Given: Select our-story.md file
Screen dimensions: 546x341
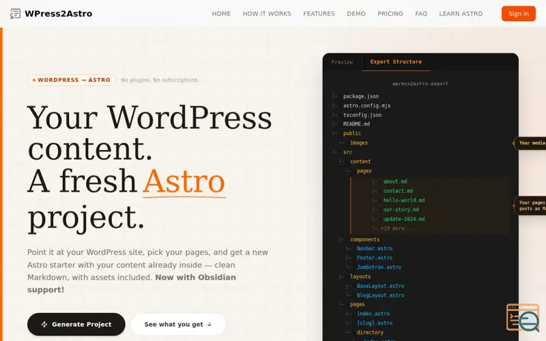Looking at the screenshot, I should tap(401, 209).
